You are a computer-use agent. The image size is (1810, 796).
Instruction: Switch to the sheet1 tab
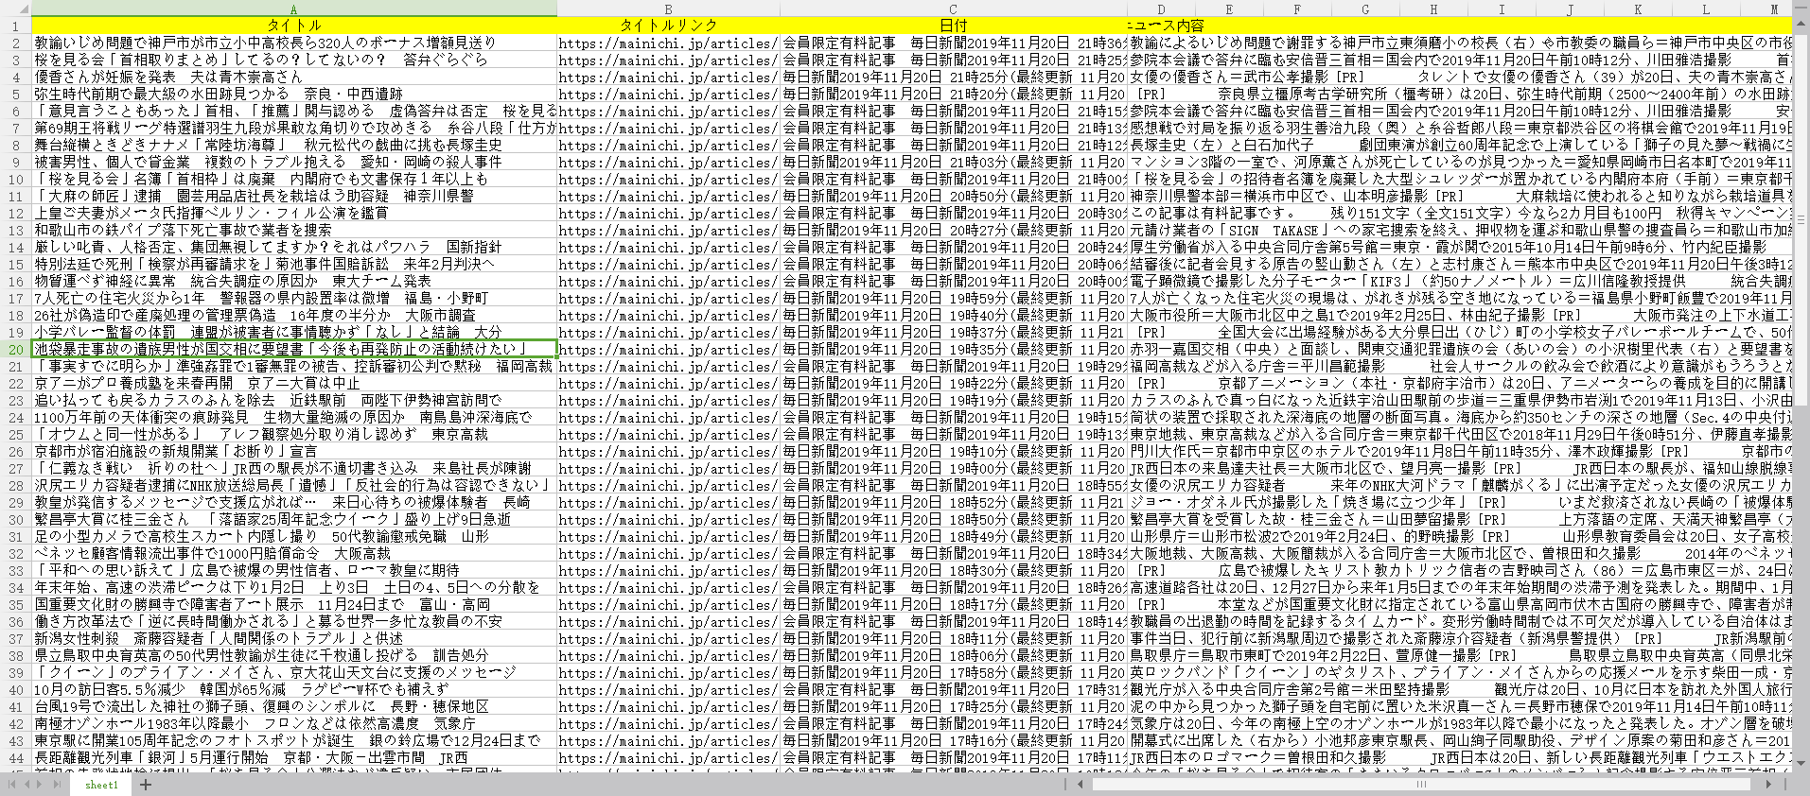click(x=101, y=785)
